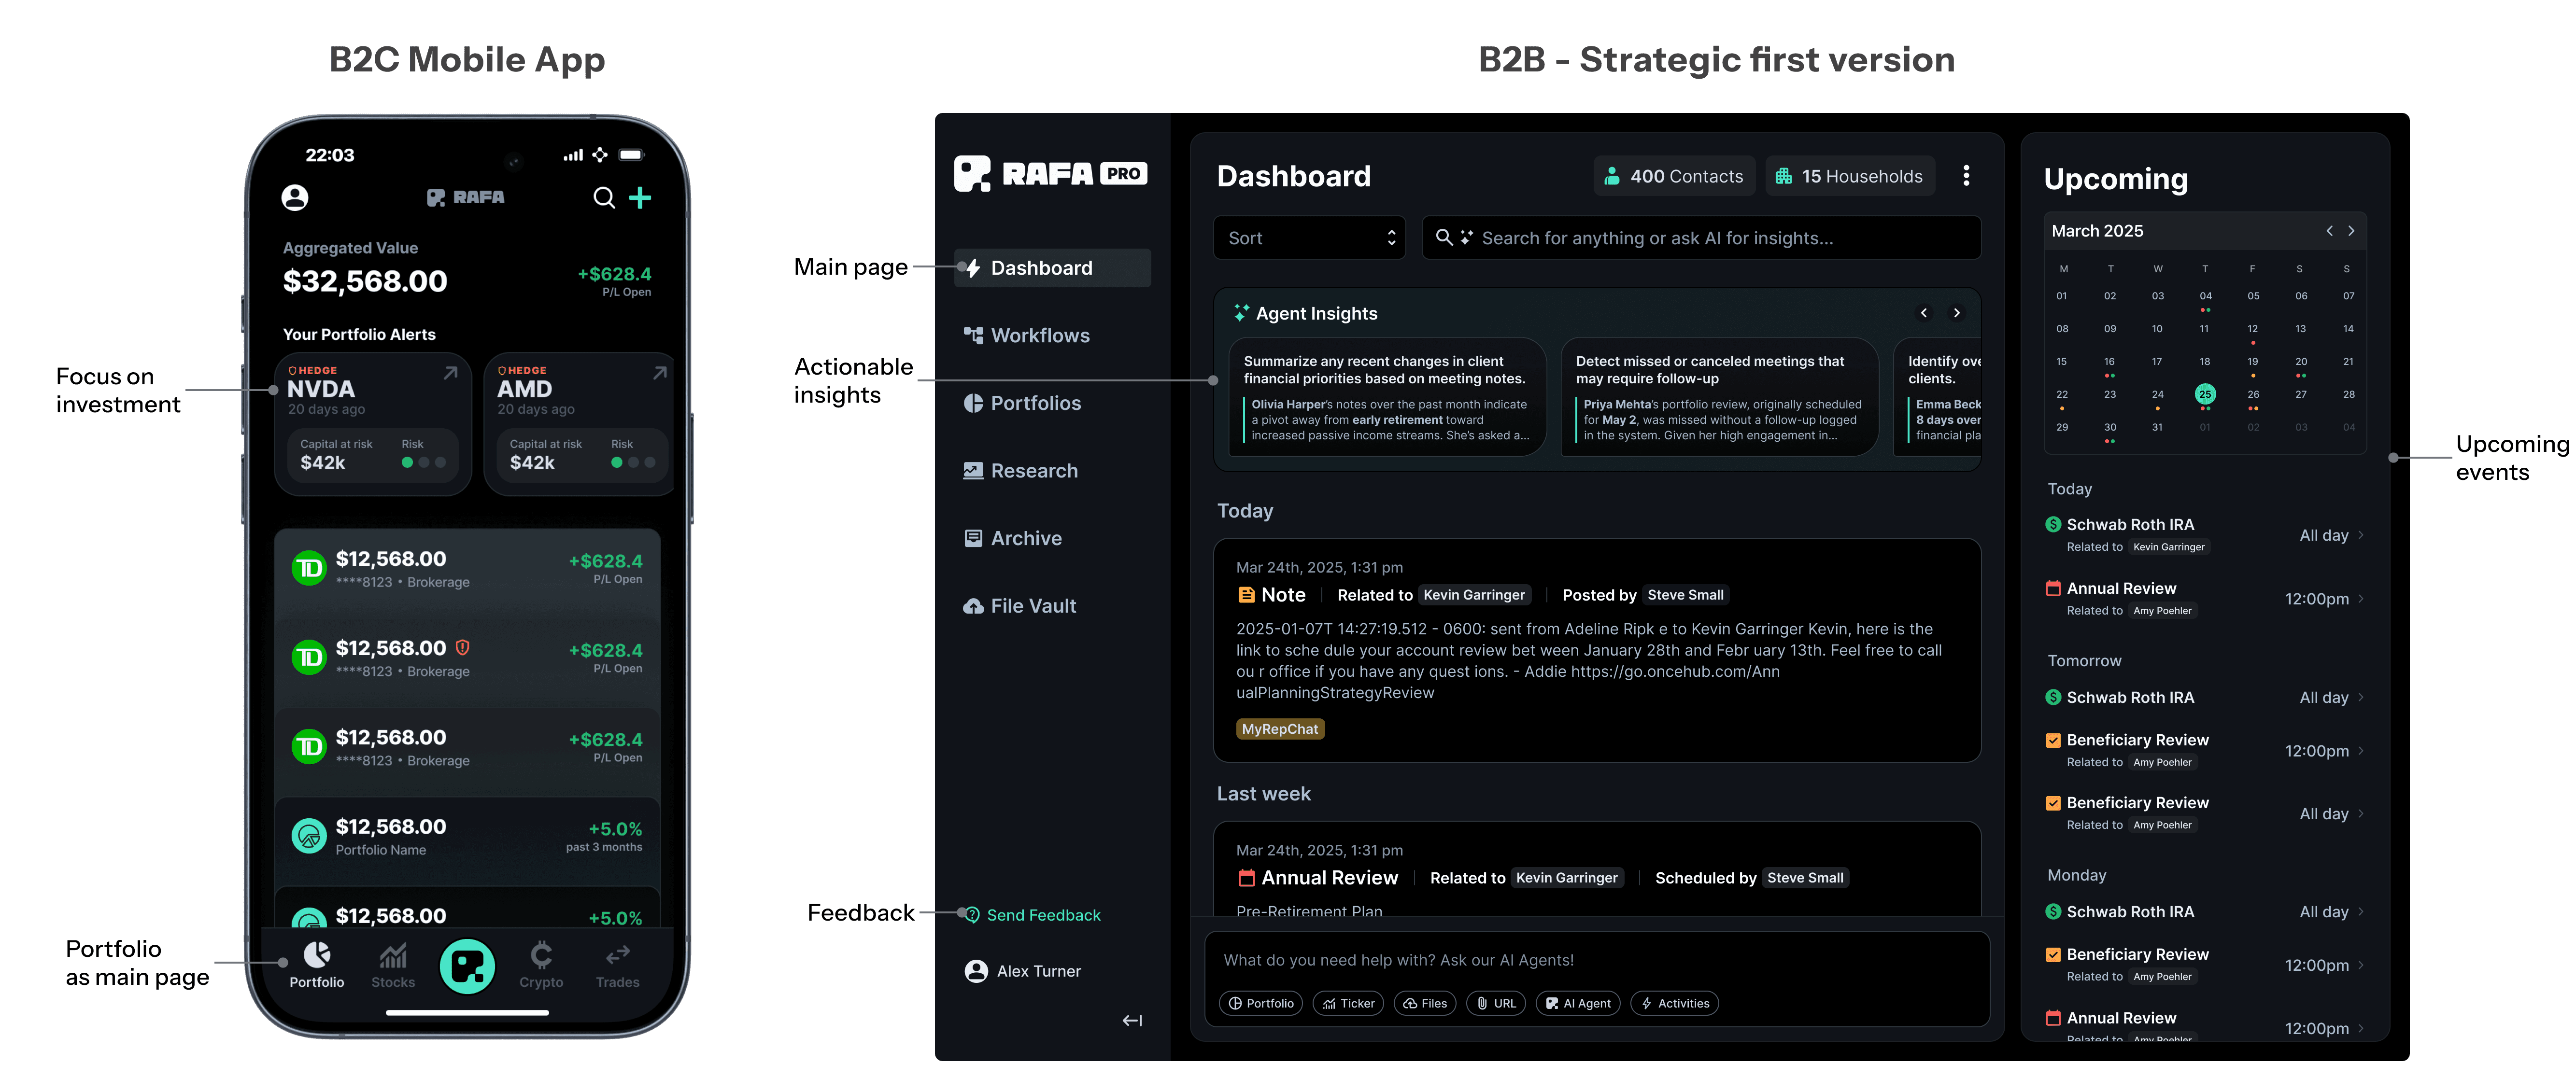Click the AI search input field
The height and width of the screenshot is (1092, 2576).
click(1700, 238)
